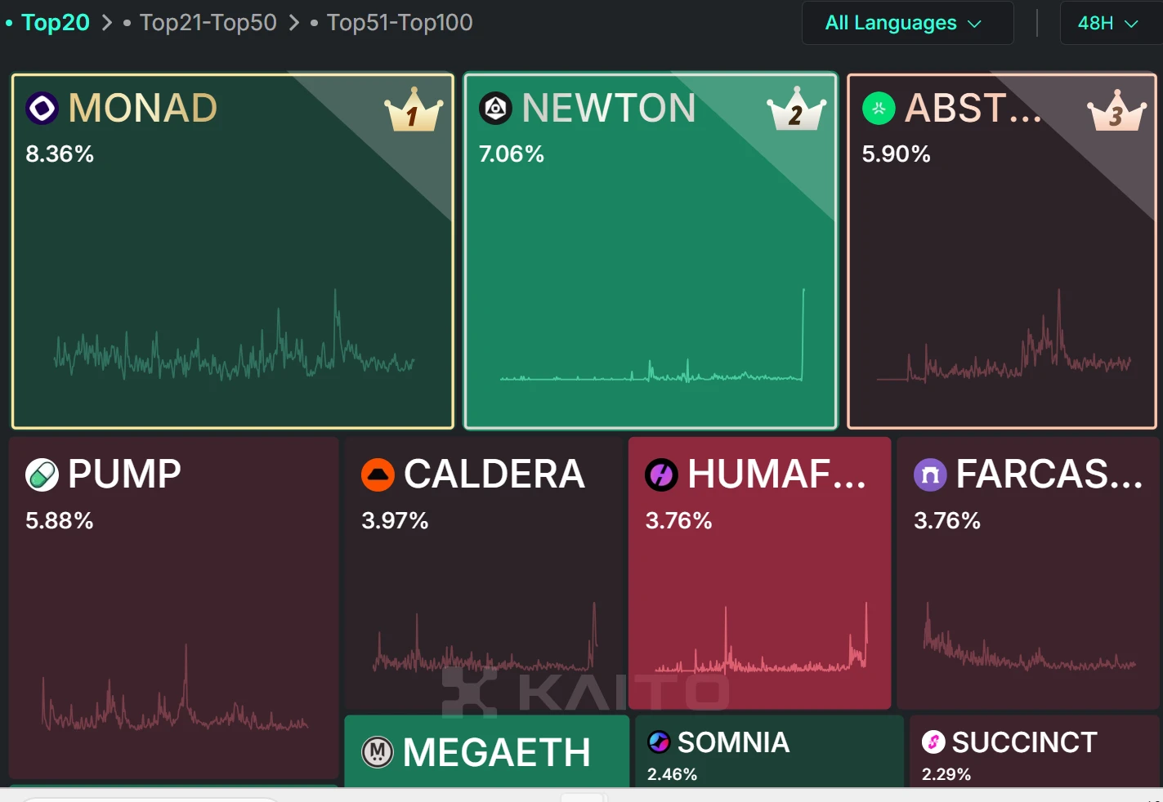Click the Somnia logo icon

coord(659,742)
